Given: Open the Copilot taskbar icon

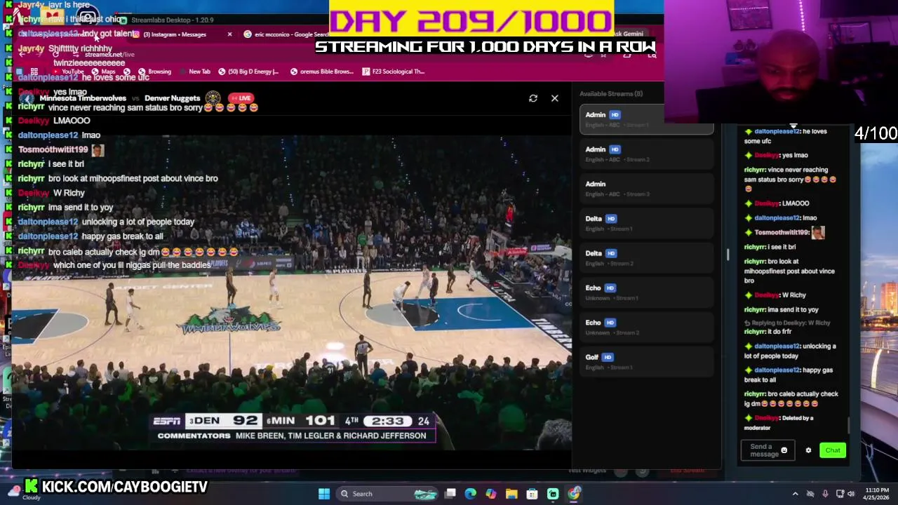Looking at the screenshot, I should (491, 494).
